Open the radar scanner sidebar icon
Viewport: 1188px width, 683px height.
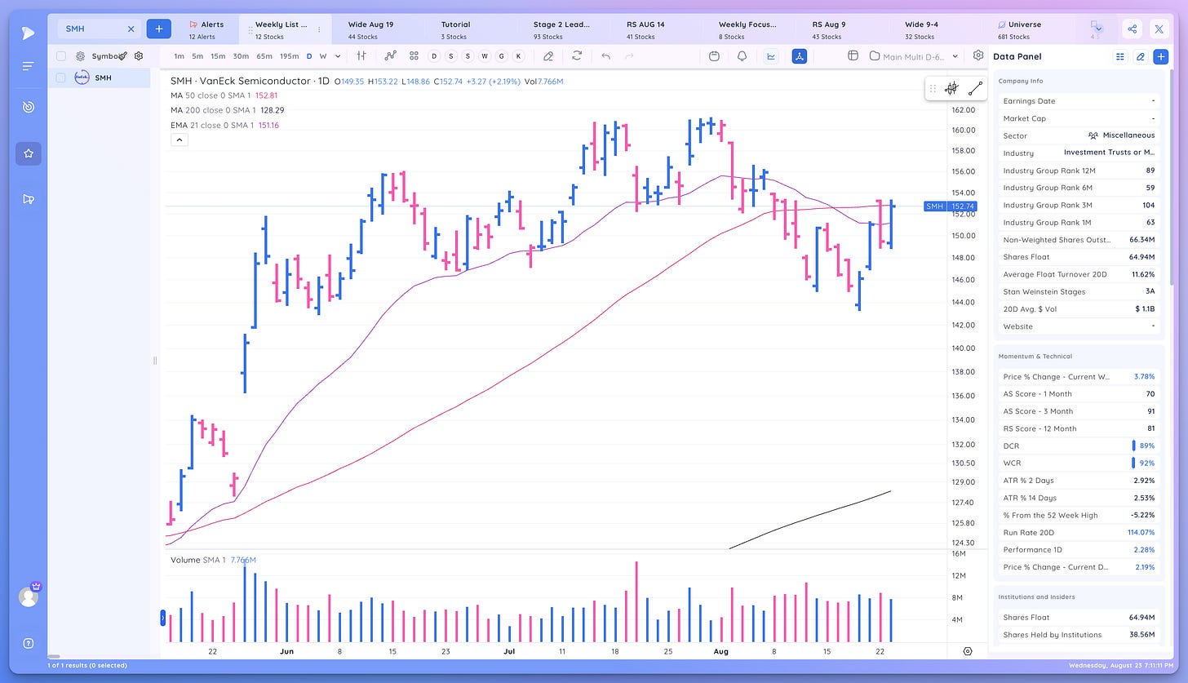click(29, 107)
